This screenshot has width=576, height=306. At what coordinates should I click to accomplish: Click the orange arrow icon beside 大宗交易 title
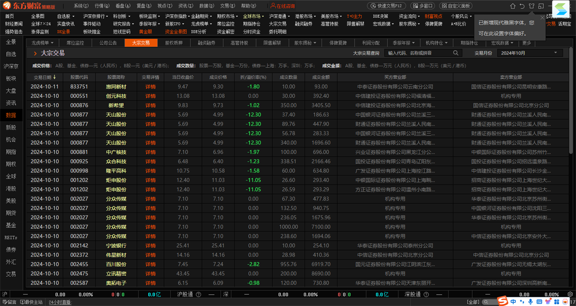35,54
